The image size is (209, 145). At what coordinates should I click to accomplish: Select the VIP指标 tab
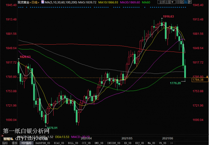click(x=27, y=143)
